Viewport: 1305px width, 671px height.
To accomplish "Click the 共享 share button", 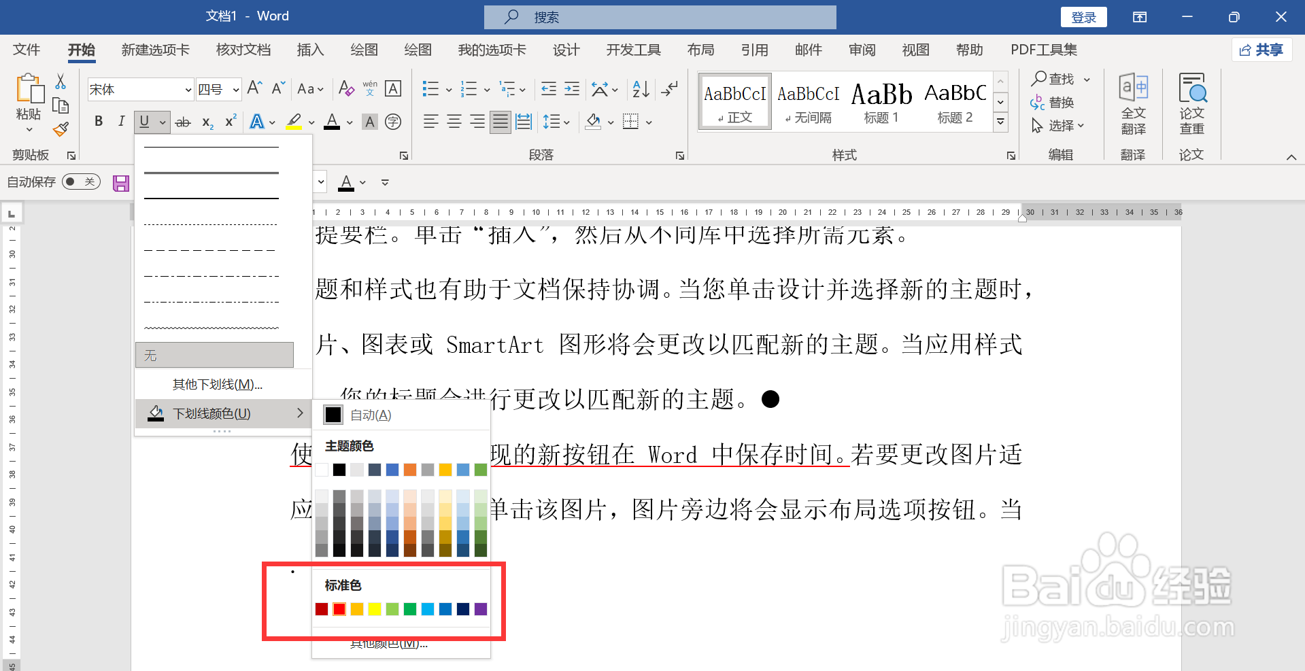I will (1262, 50).
